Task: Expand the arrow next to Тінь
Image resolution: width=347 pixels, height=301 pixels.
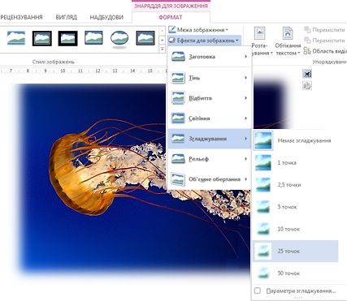Action: point(245,78)
